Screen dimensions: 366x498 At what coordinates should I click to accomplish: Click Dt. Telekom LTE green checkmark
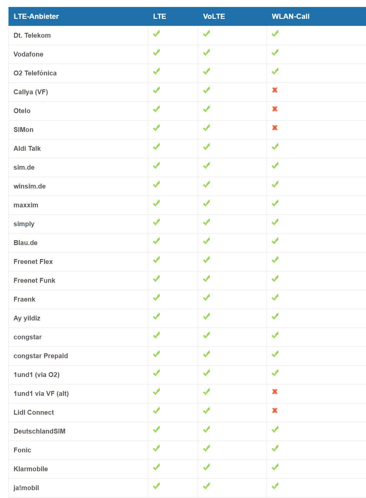click(x=156, y=33)
